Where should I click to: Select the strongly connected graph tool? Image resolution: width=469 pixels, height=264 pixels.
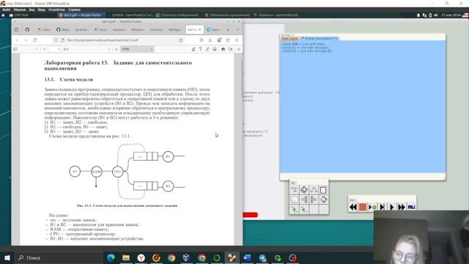tap(314, 190)
